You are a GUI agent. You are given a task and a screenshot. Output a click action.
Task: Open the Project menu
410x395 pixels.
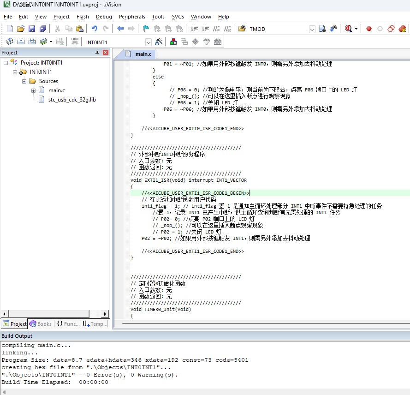(x=61, y=17)
